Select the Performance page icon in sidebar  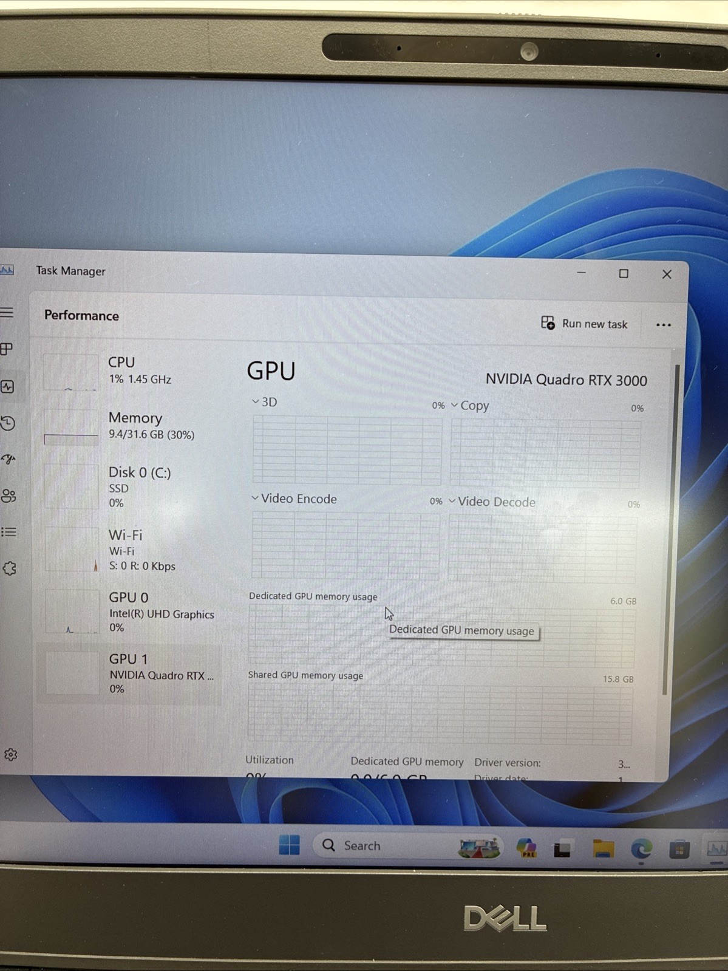click(x=7, y=386)
